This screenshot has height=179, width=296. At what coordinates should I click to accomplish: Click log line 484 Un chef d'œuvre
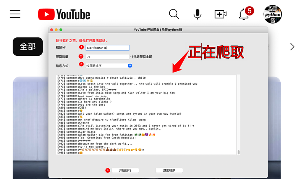[x=102, y=120]
